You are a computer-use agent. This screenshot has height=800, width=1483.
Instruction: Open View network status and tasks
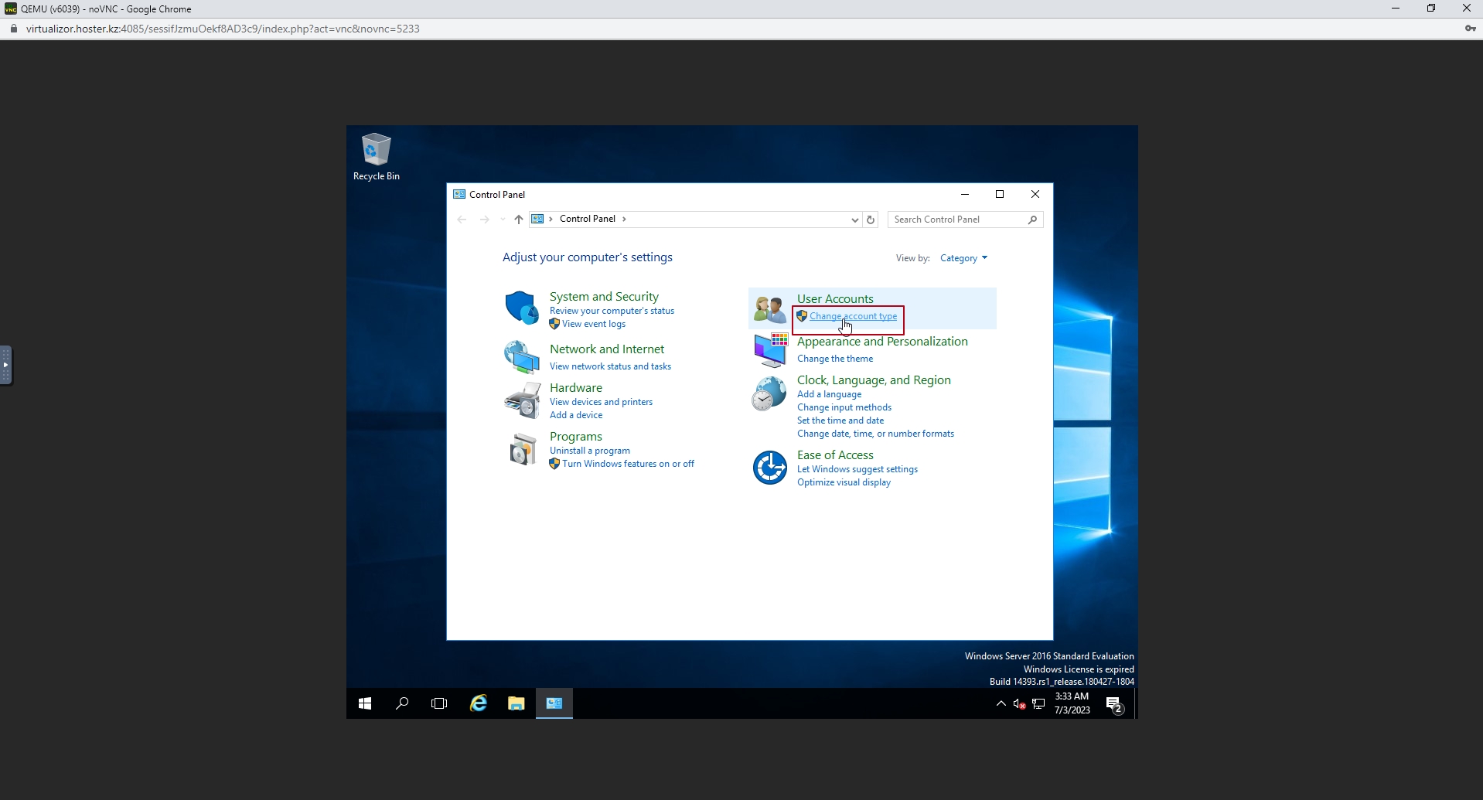point(610,366)
